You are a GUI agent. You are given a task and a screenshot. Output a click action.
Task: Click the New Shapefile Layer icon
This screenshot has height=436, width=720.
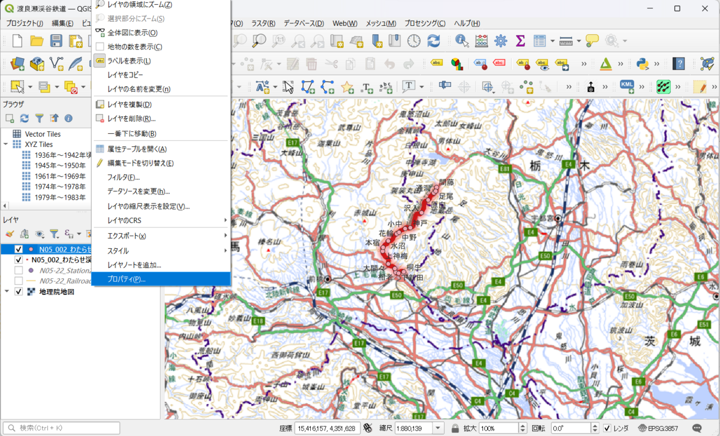pos(56,64)
